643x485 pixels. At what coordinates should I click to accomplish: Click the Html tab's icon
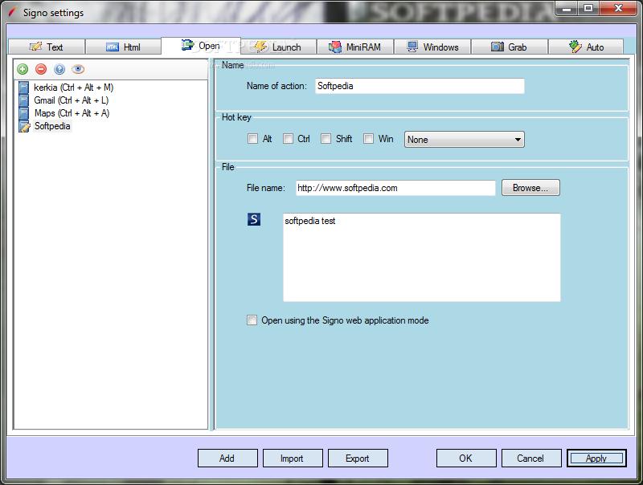pos(113,47)
